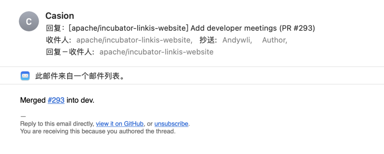Click the 收件人 label
Screen dimensions: 384x154
tap(59, 40)
